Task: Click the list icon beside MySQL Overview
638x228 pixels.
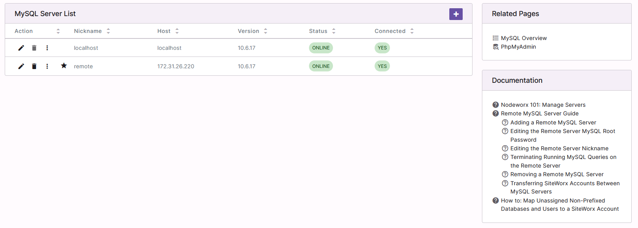Action: coord(495,38)
